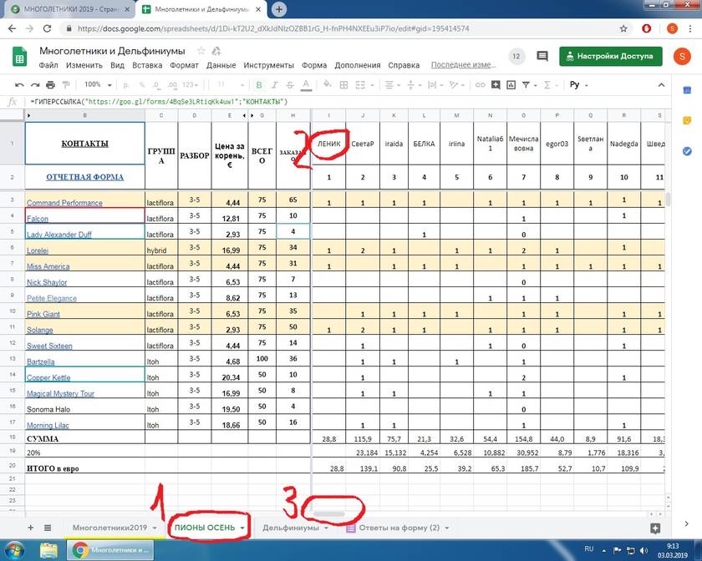
Task: Open the zoom 100% dropdown
Action: coord(97,84)
